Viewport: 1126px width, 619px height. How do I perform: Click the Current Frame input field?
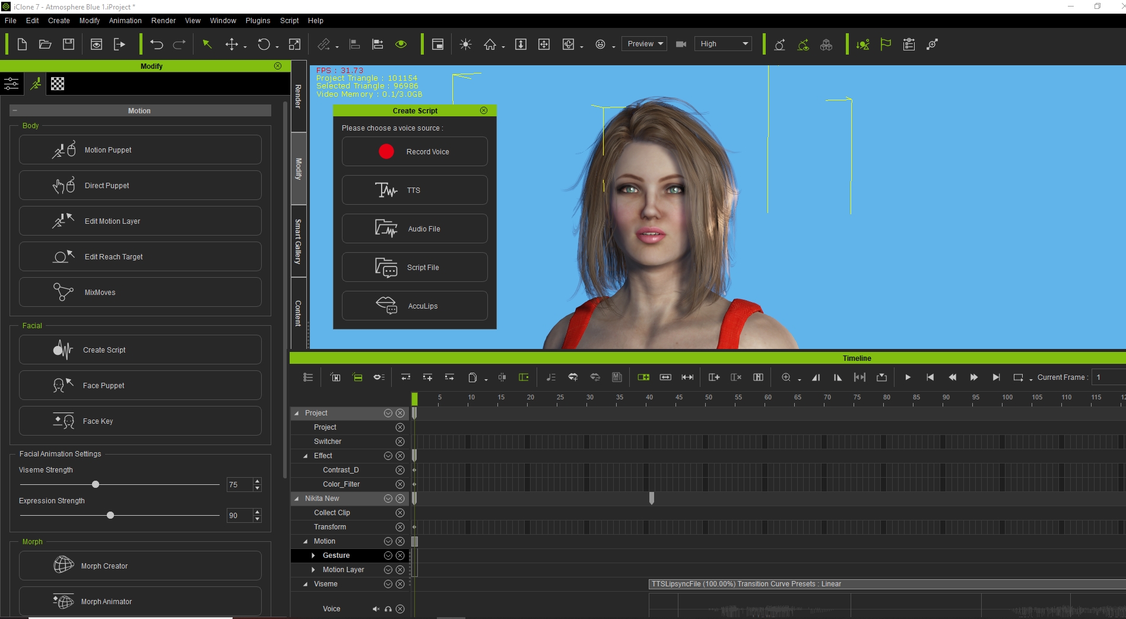[1109, 377]
